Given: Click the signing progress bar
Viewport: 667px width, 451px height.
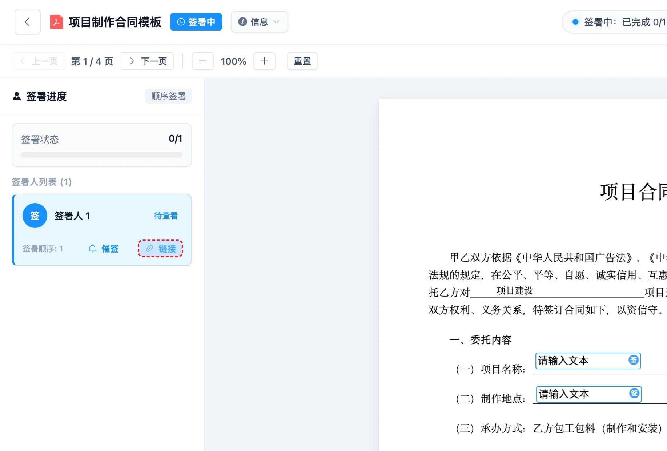Looking at the screenshot, I should (x=102, y=155).
